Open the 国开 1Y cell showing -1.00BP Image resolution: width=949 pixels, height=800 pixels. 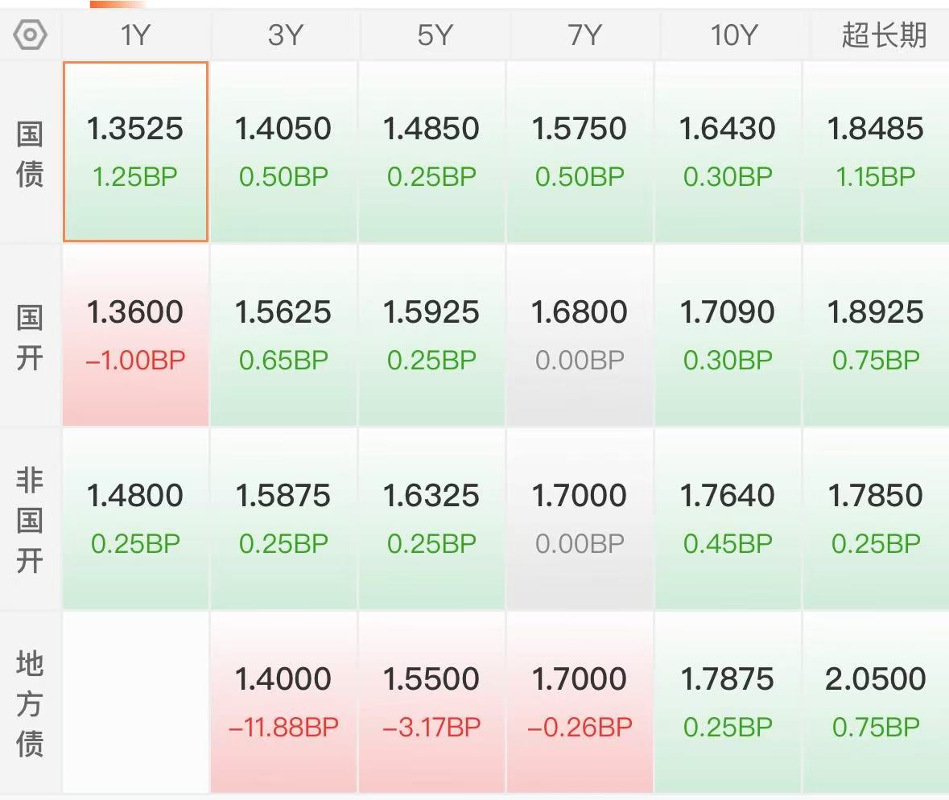pos(135,336)
